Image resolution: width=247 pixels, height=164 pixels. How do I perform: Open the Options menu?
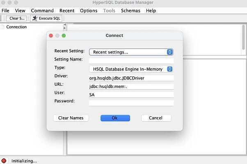[89, 11]
